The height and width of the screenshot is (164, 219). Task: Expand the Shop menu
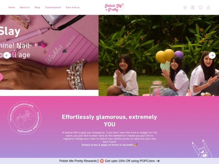37,7
